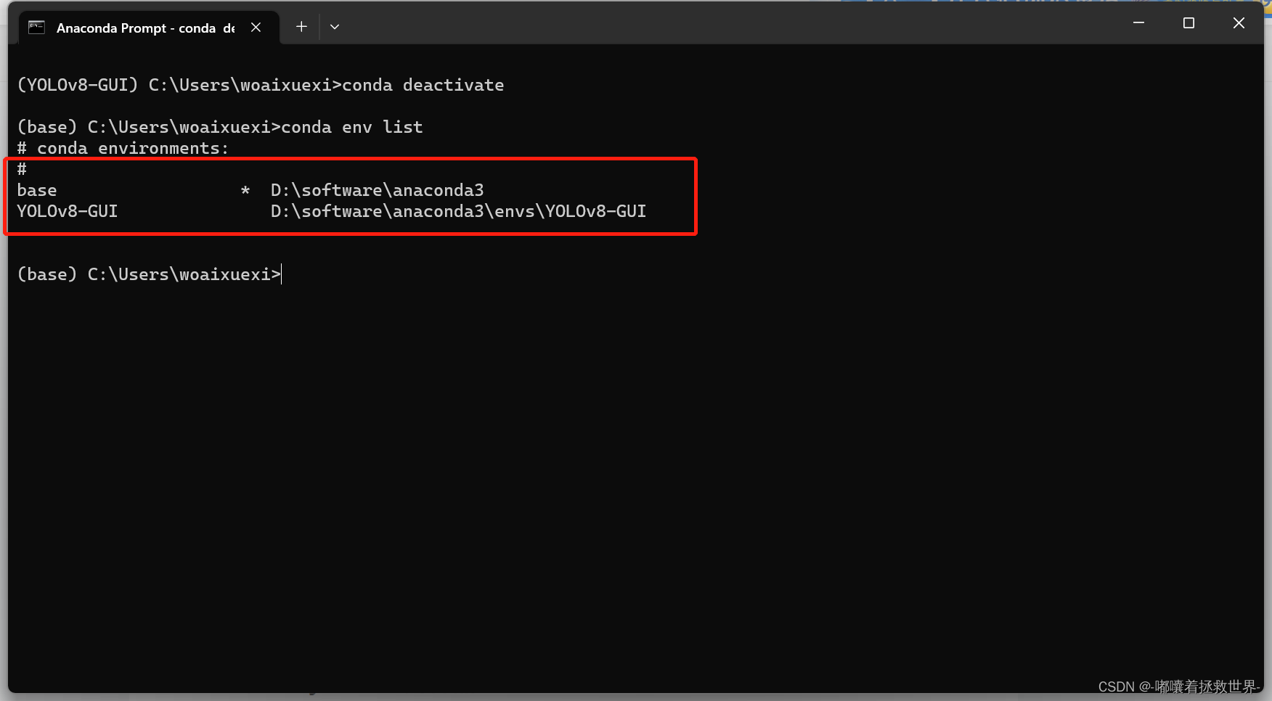The image size is (1272, 701).
Task: Click the D:\software\anaconda3 base path
Action: (x=378, y=190)
